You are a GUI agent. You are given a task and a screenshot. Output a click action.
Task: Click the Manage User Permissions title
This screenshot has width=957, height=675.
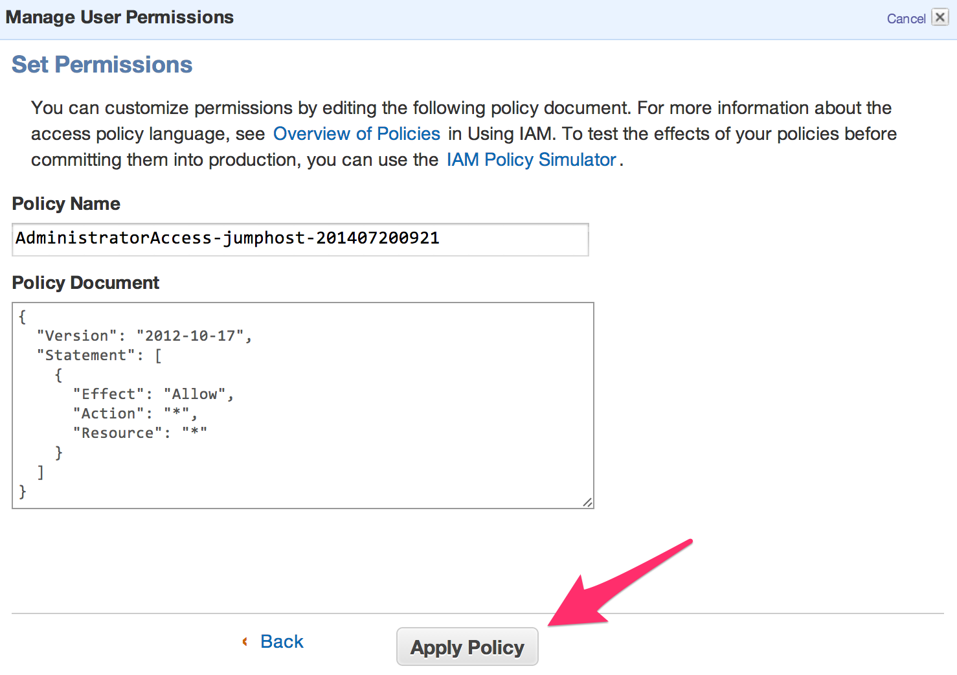(120, 17)
